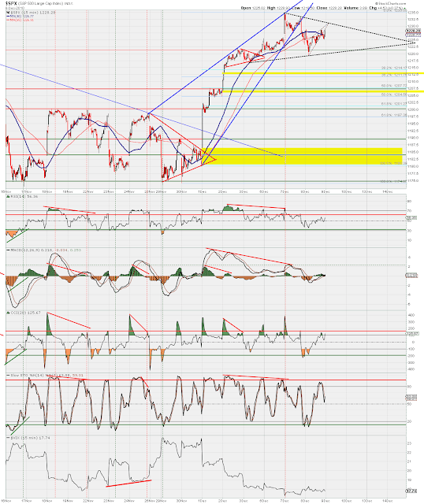Click the 1215.0 price axis label
The image size is (424, 504).
(x=413, y=68)
